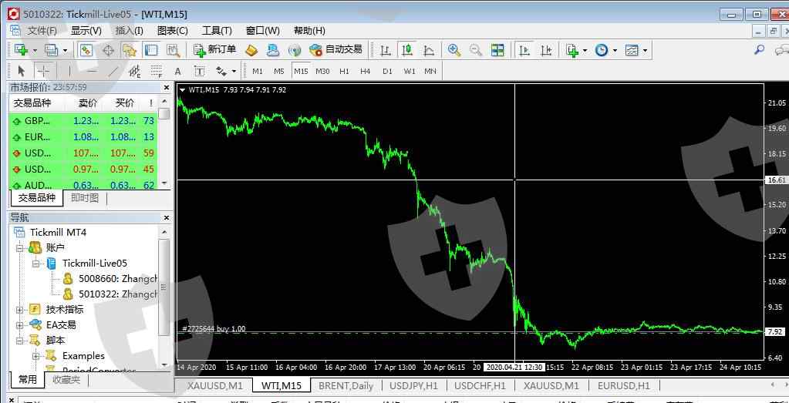
Task: Select the Text tool A icon
Action: tap(177, 71)
